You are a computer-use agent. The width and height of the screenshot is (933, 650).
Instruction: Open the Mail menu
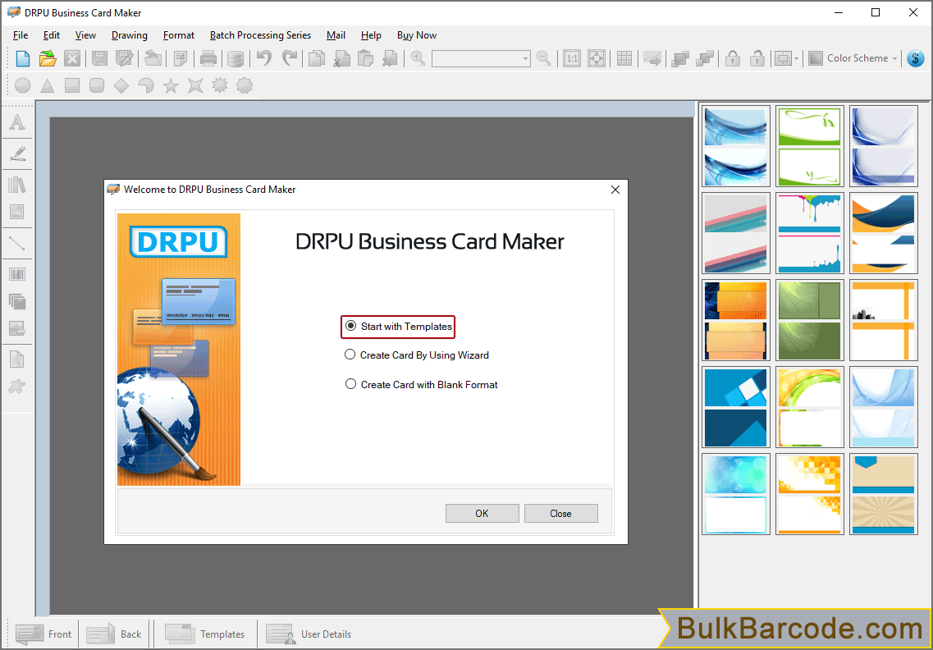336,36
